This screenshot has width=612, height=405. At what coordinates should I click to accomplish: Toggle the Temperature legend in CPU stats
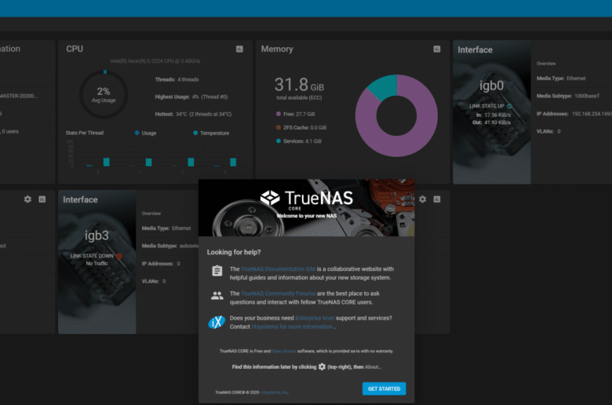(211, 133)
